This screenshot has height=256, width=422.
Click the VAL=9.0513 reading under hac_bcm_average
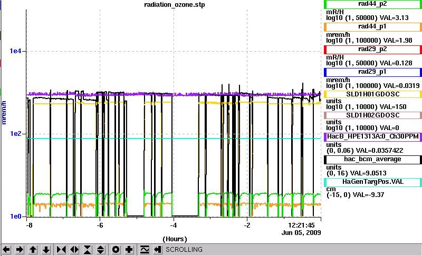pyautogui.click(x=368, y=173)
